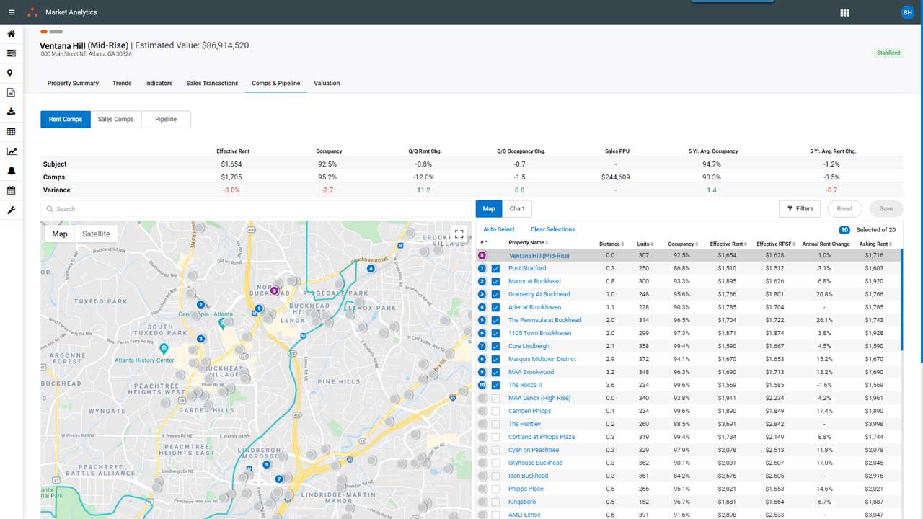Open the download icon in sidebar
Image resolution: width=923 pixels, height=519 pixels.
(x=11, y=112)
